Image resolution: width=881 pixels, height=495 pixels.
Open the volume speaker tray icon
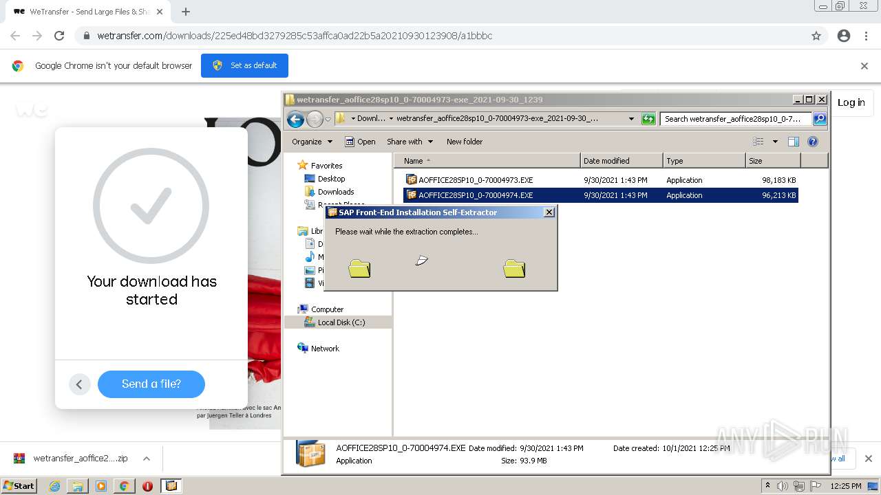783,486
